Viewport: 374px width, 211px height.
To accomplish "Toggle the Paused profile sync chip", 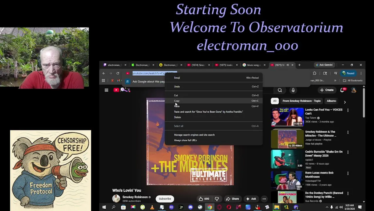I will point(348,73).
